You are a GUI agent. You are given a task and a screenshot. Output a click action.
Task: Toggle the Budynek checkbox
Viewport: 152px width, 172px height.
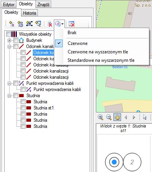click(x=16, y=40)
